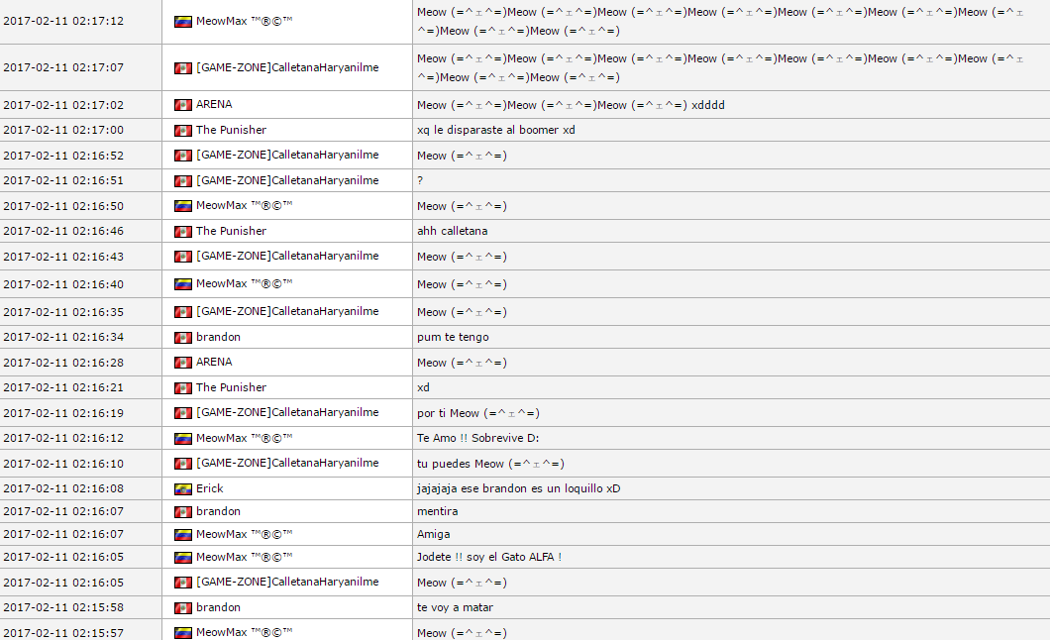This screenshot has height=640, width=1050.
Task: Click MeowMax's flag icon in the 02:17:12 row
Action: coord(182,22)
